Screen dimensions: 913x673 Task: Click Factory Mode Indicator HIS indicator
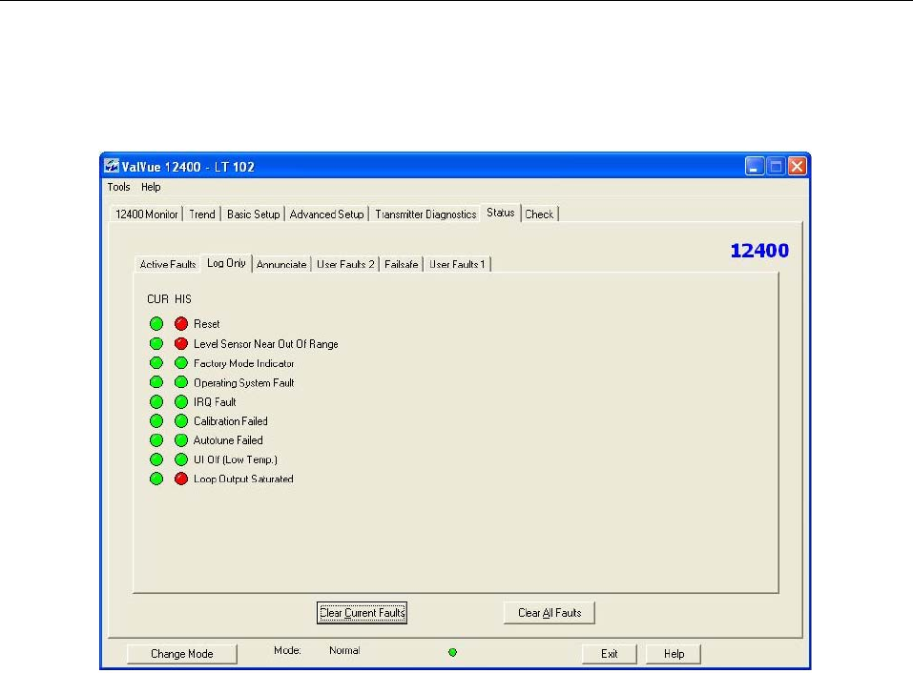[x=181, y=363]
